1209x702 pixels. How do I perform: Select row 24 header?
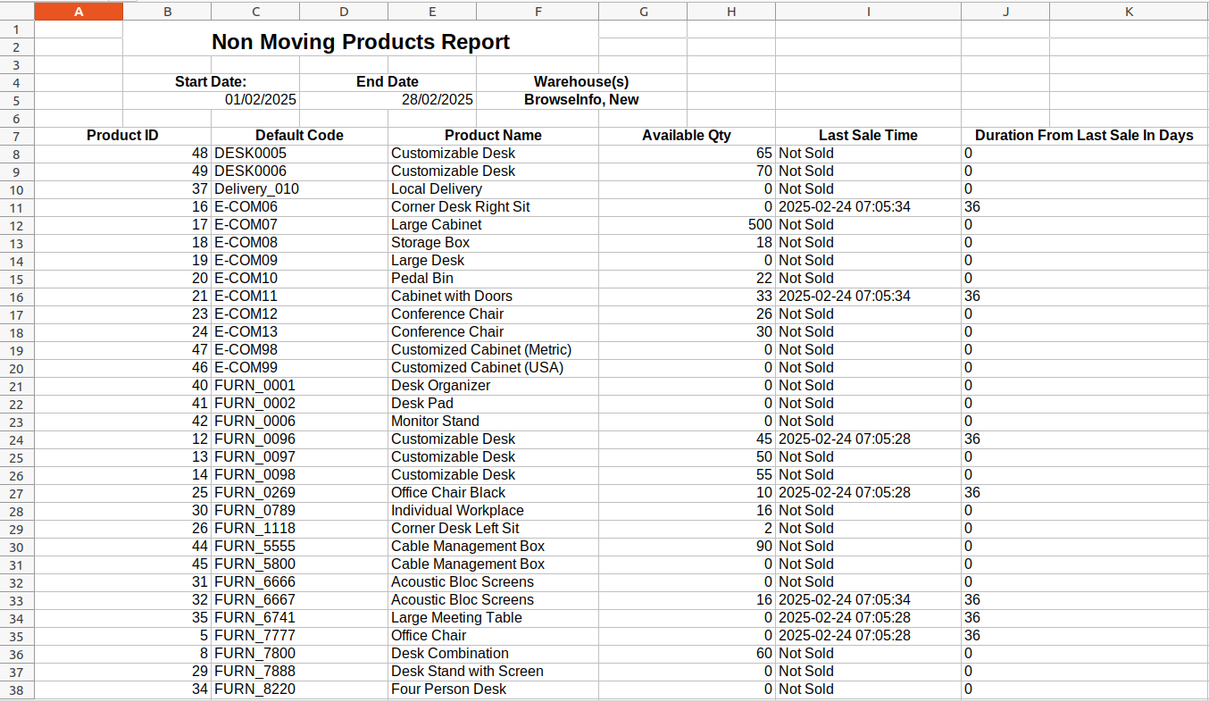(16, 439)
